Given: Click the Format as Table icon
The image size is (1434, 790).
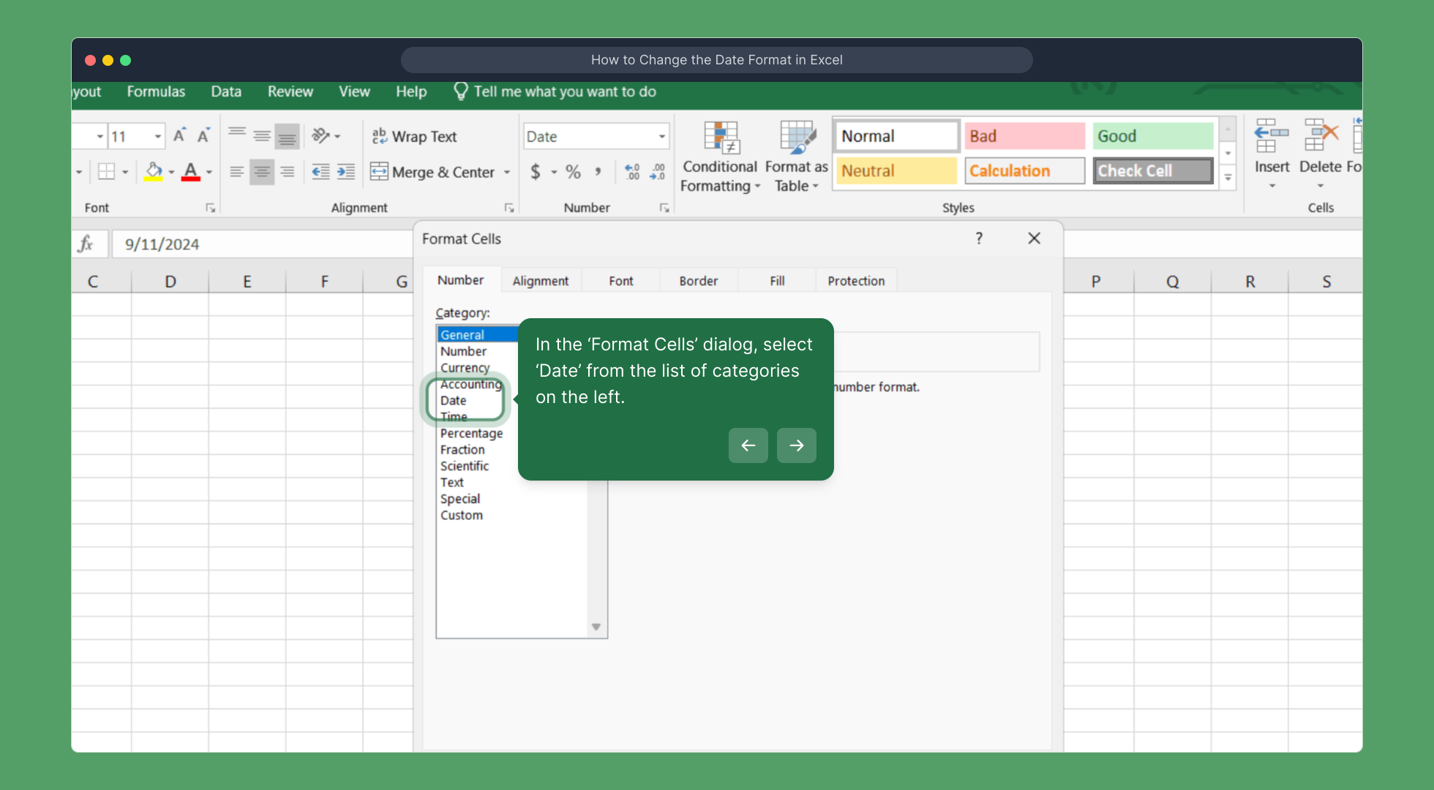Looking at the screenshot, I should (797, 138).
